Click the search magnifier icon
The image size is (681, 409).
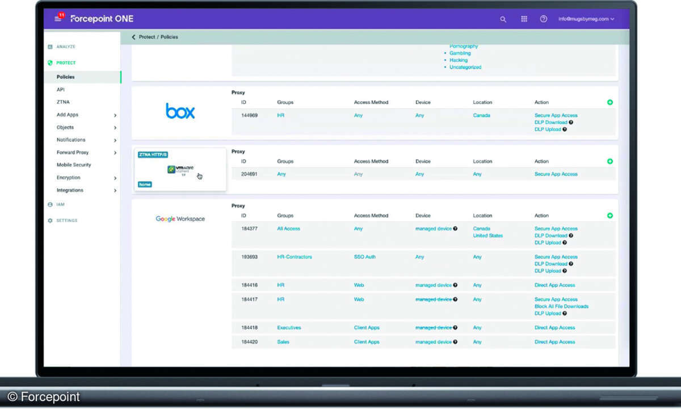coord(503,19)
